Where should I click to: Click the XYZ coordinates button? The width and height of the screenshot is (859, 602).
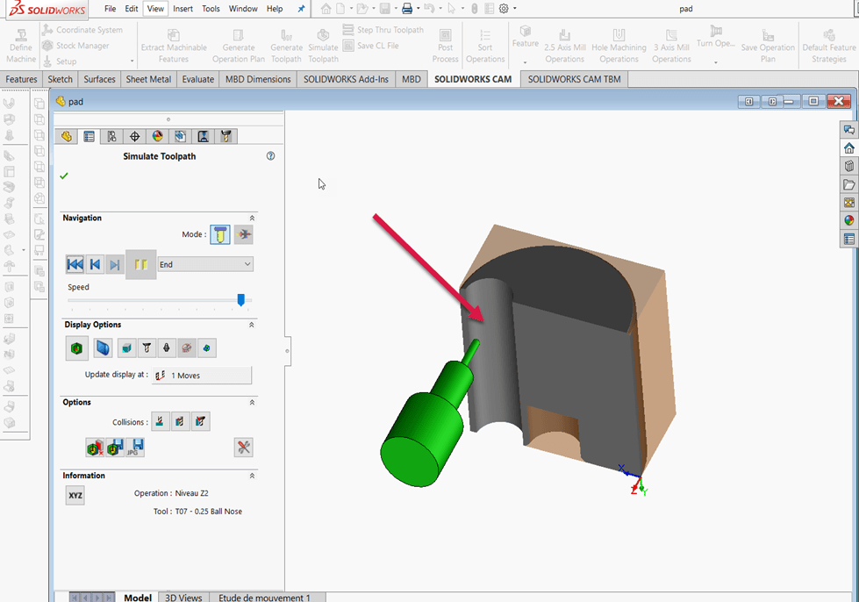point(75,496)
